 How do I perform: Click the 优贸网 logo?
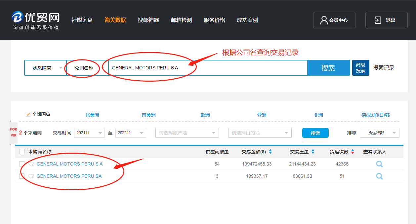(x=36, y=20)
